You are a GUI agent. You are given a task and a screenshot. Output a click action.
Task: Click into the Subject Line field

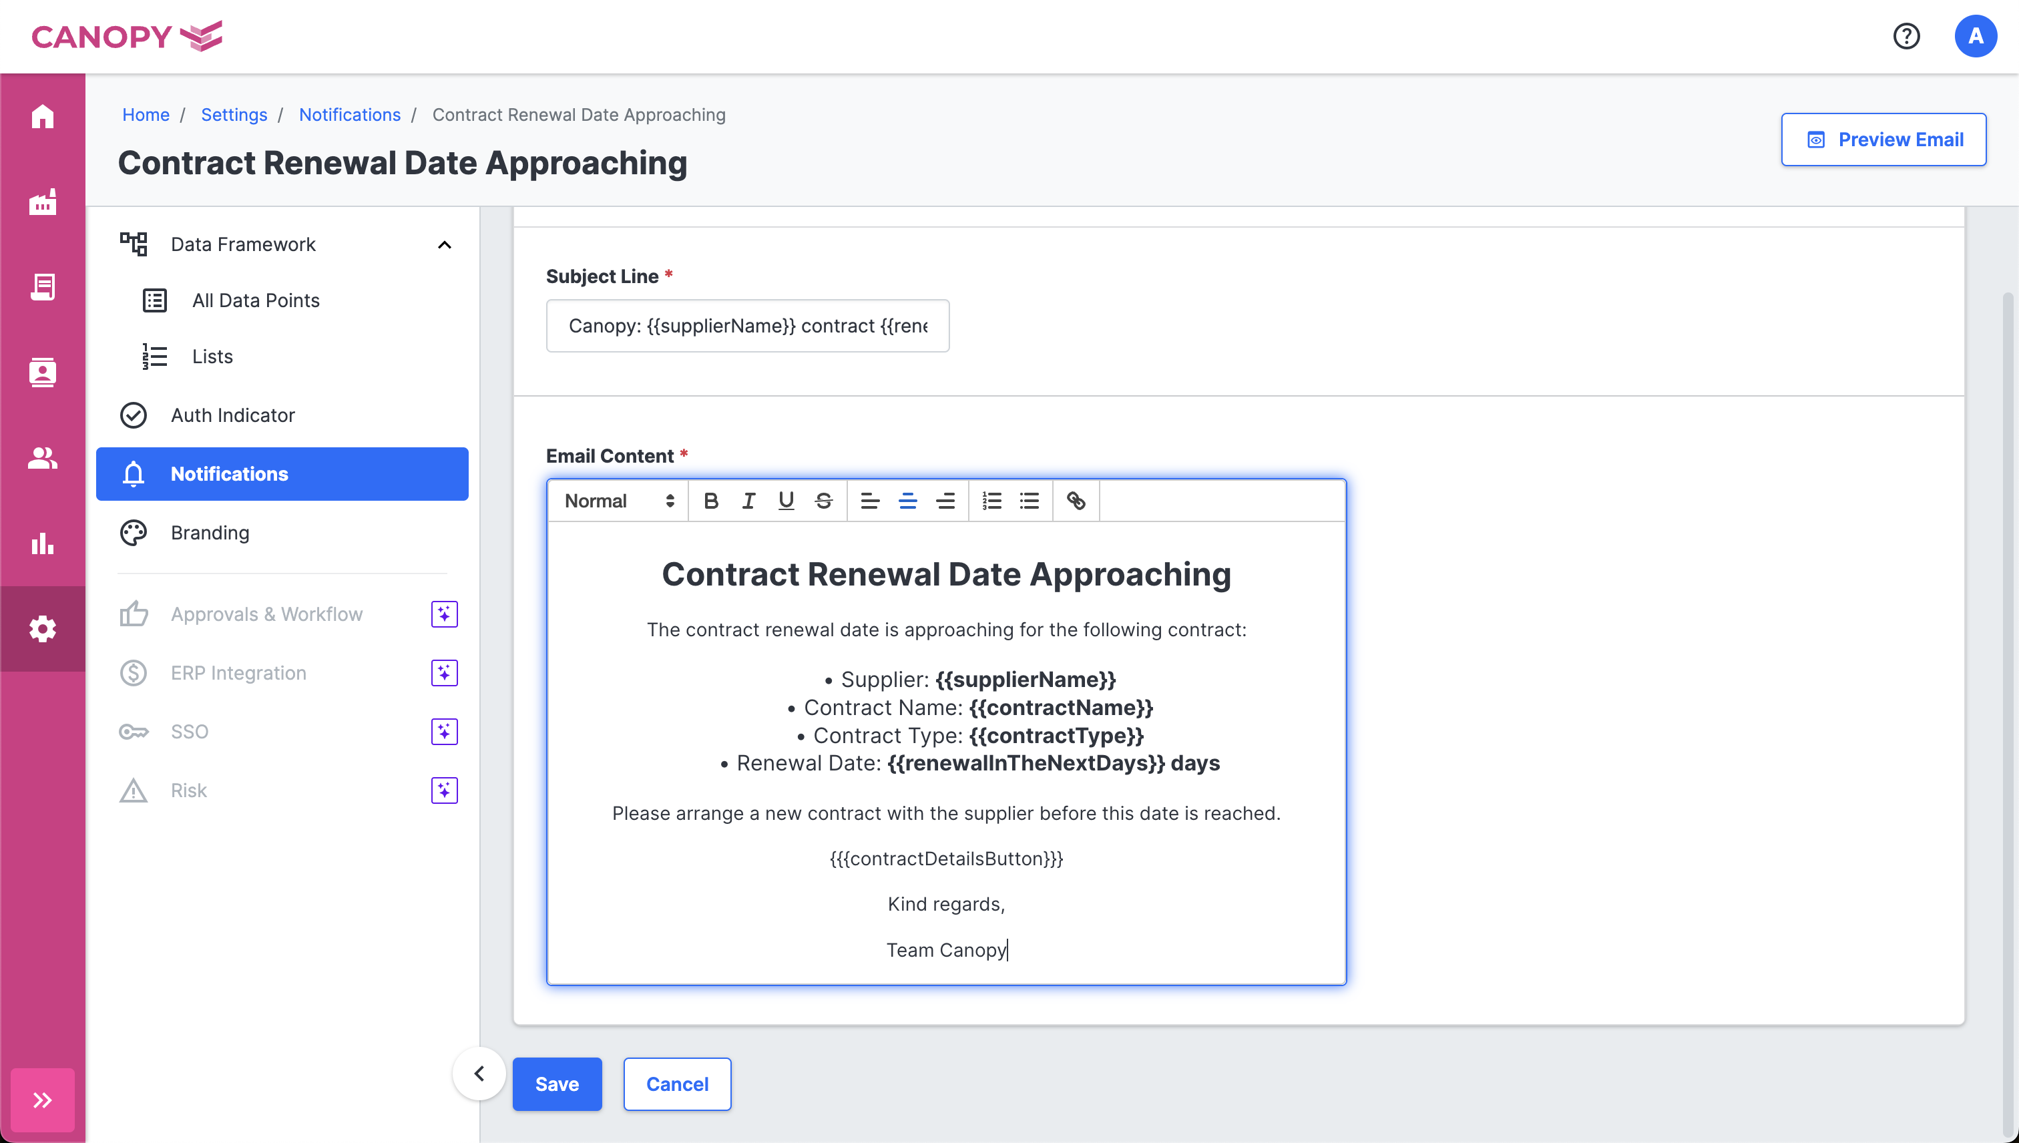click(x=747, y=326)
